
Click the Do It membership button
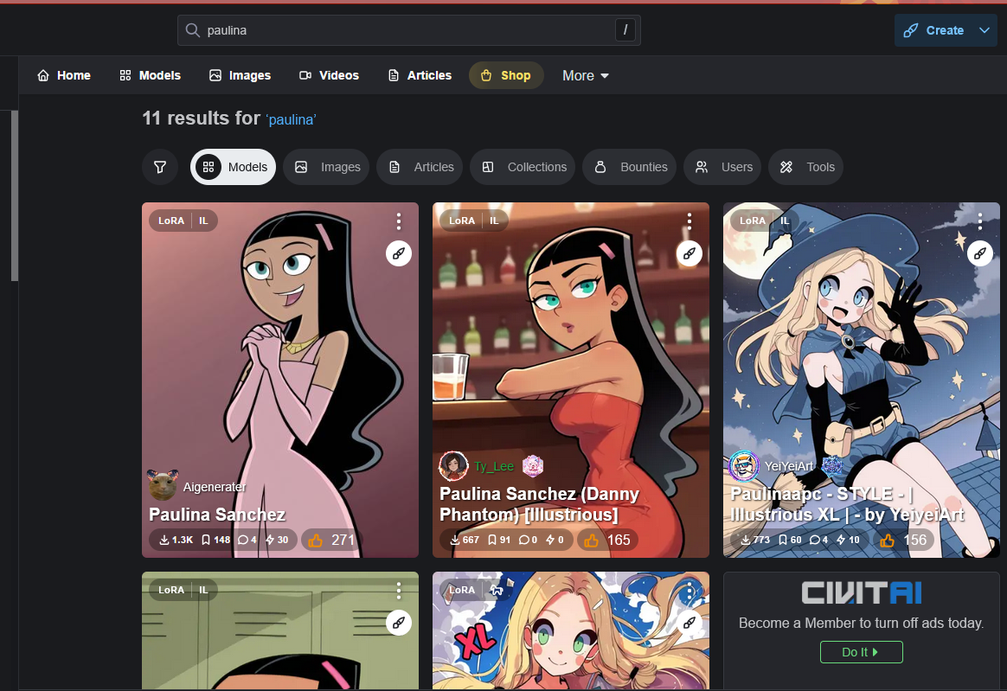tap(861, 652)
